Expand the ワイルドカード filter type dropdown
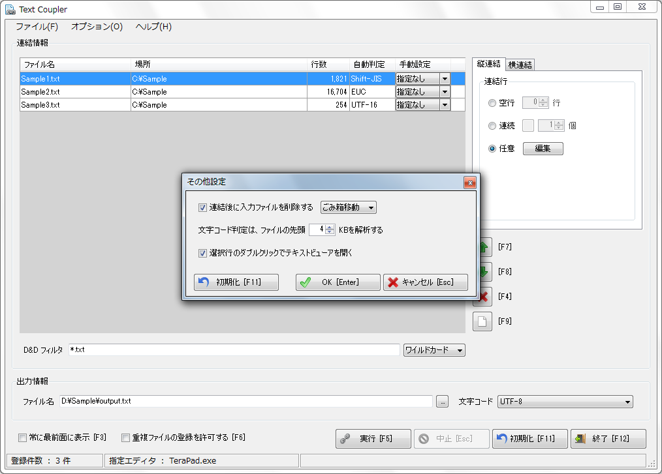Viewport: 662px width, 474px height. coord(434,350)
